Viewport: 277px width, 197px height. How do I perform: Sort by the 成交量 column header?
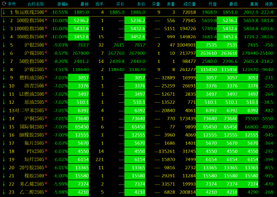(x=189, y=4)
